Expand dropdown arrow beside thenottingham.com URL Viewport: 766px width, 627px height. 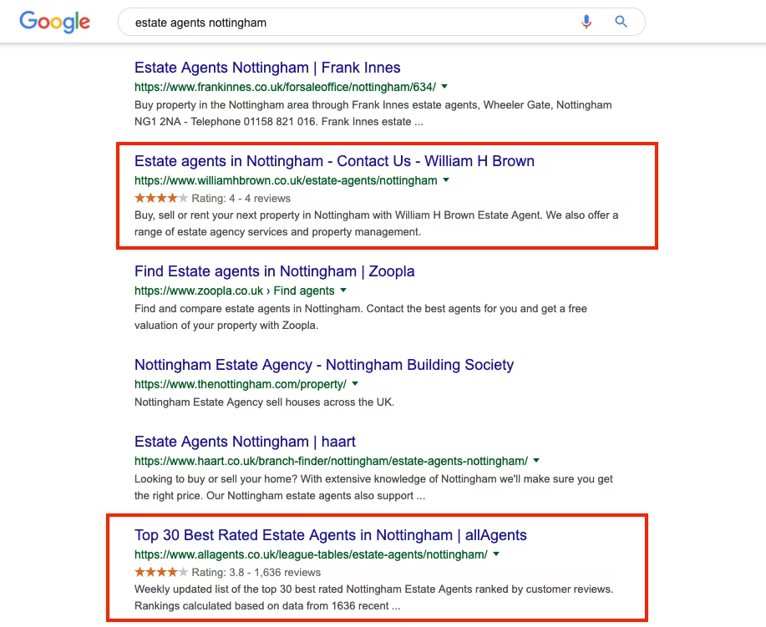[355, 384]
